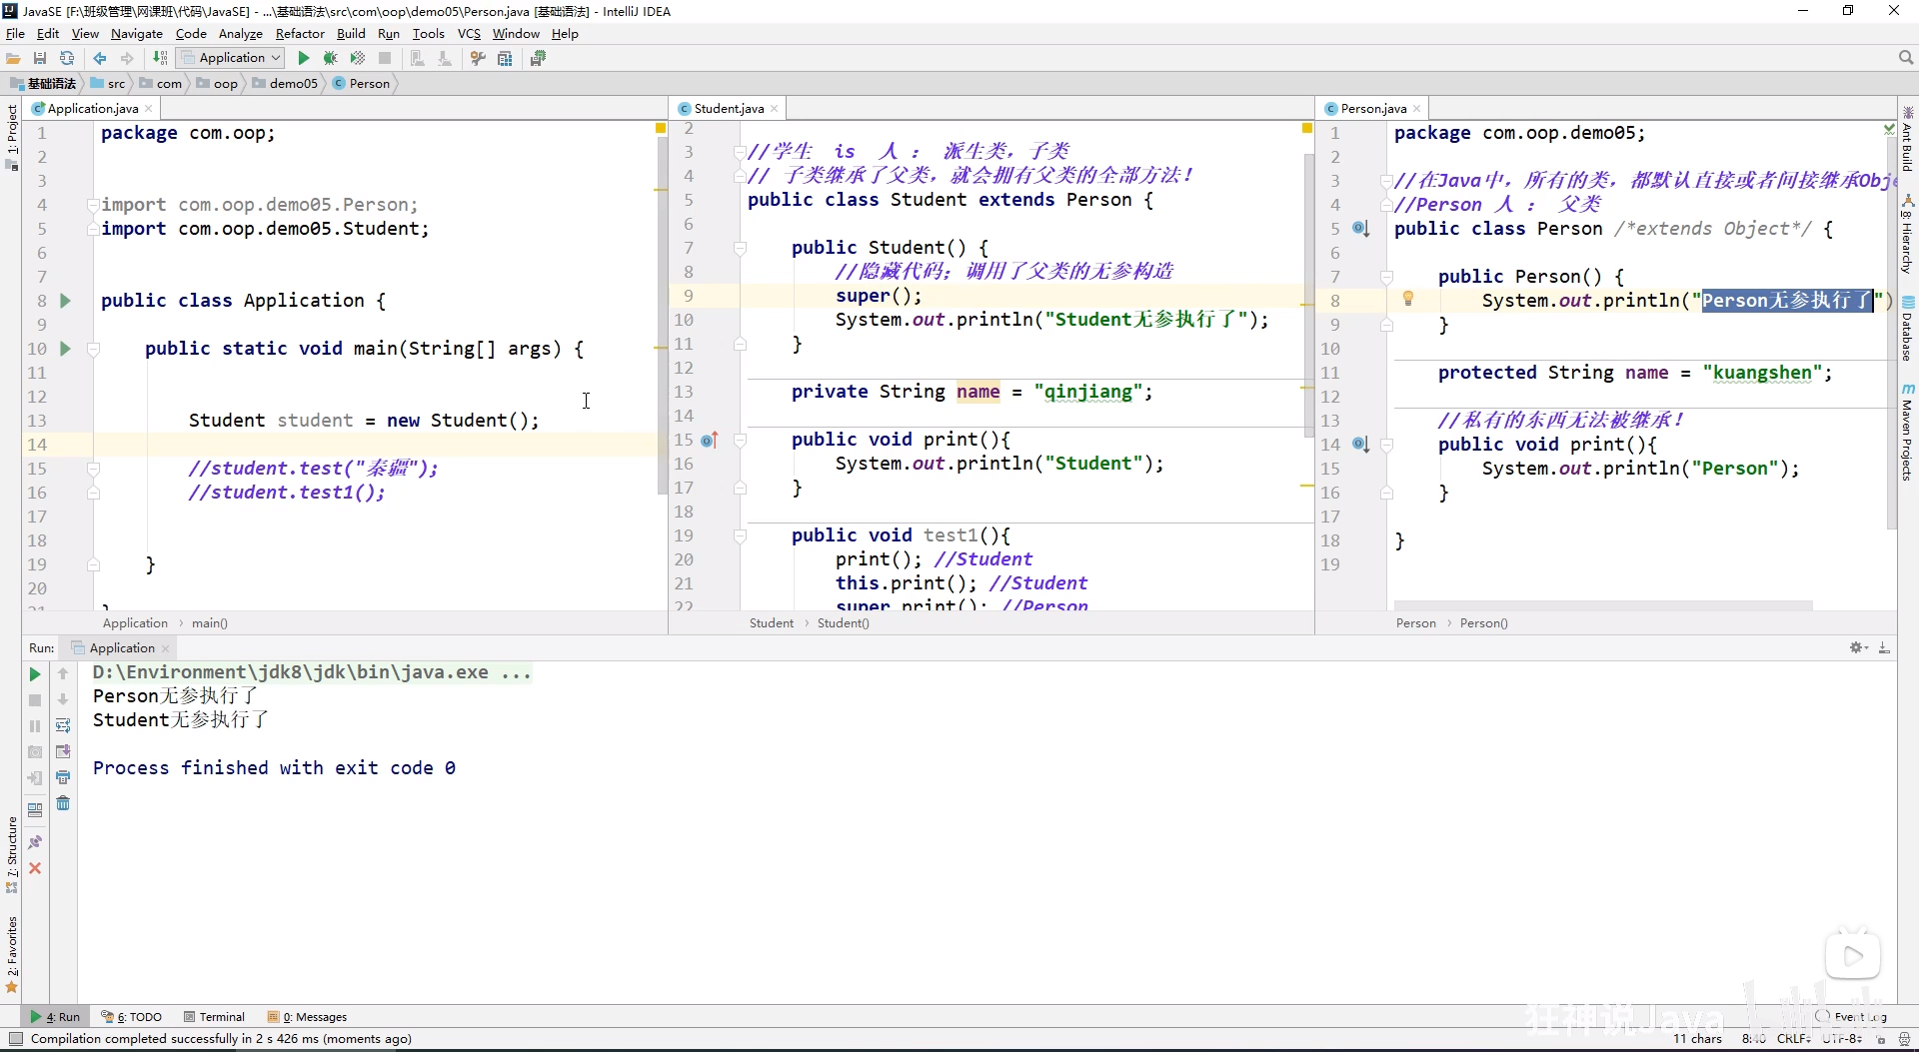1919x1052 pixels.
Task: Start debugging with the bug icon
Action: [x=330, y=58]
